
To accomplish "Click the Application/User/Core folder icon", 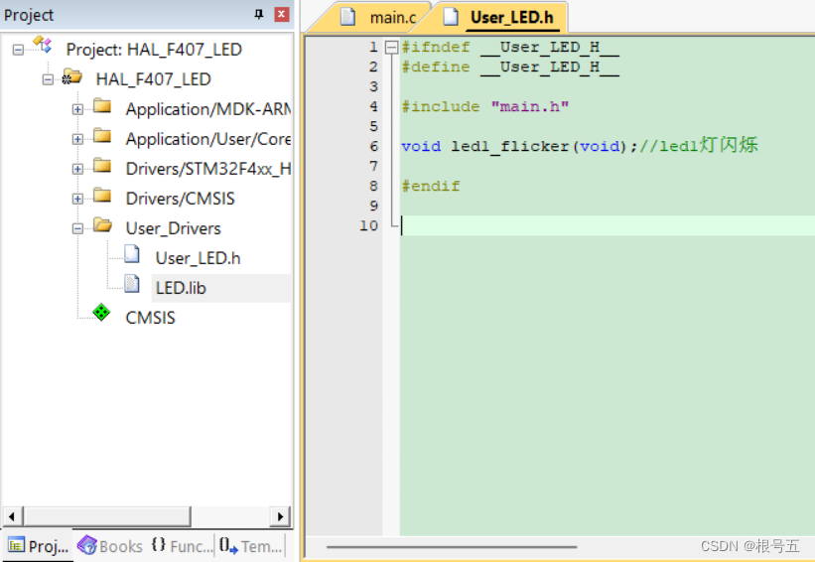I will 102,136.
